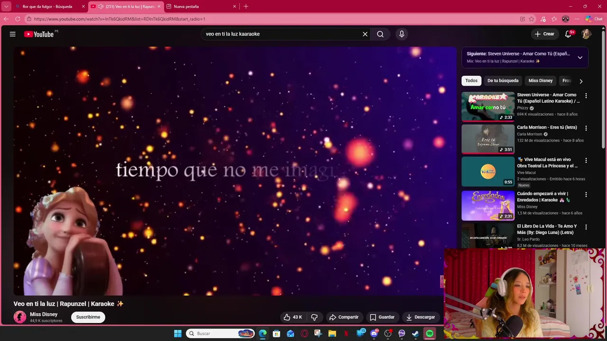Close the Nueva pestaña tab
This screenshot has height=341, width=607.
coord(234,7)
